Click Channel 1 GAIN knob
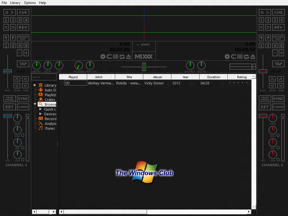The width and height of the screenshot is (288, 216). (17, 118)
